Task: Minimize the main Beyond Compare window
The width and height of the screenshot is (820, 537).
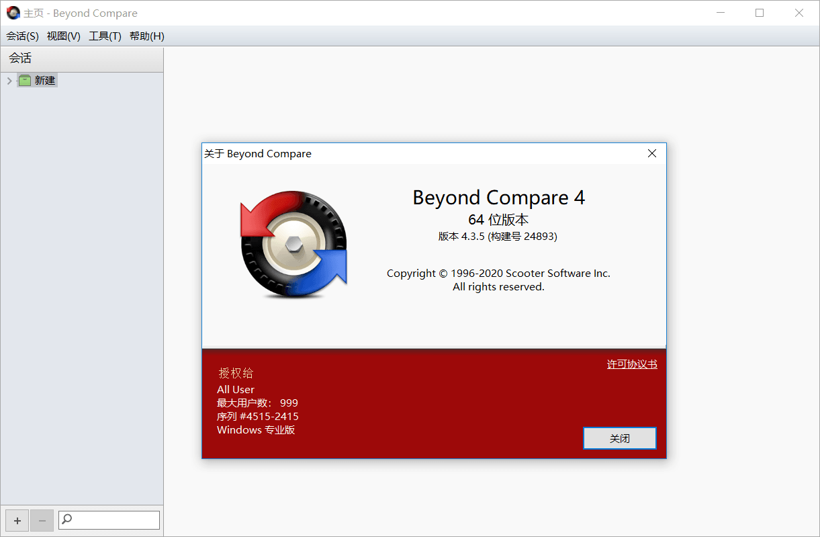Action: click(720, 13)
